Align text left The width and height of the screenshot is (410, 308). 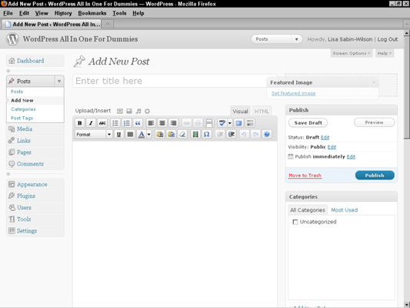(151, 123)
